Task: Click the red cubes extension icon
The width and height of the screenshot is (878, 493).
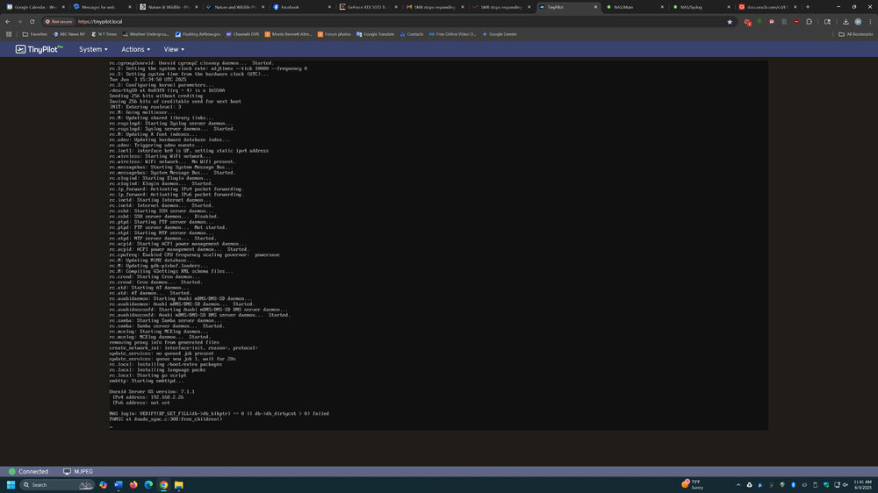Action: pos(747,22)
